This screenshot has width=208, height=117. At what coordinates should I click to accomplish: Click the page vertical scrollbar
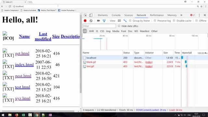81,54
